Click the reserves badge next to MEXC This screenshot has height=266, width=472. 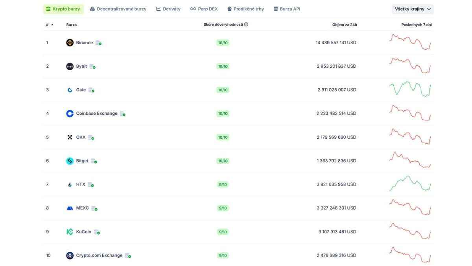[x=94, y=208]
